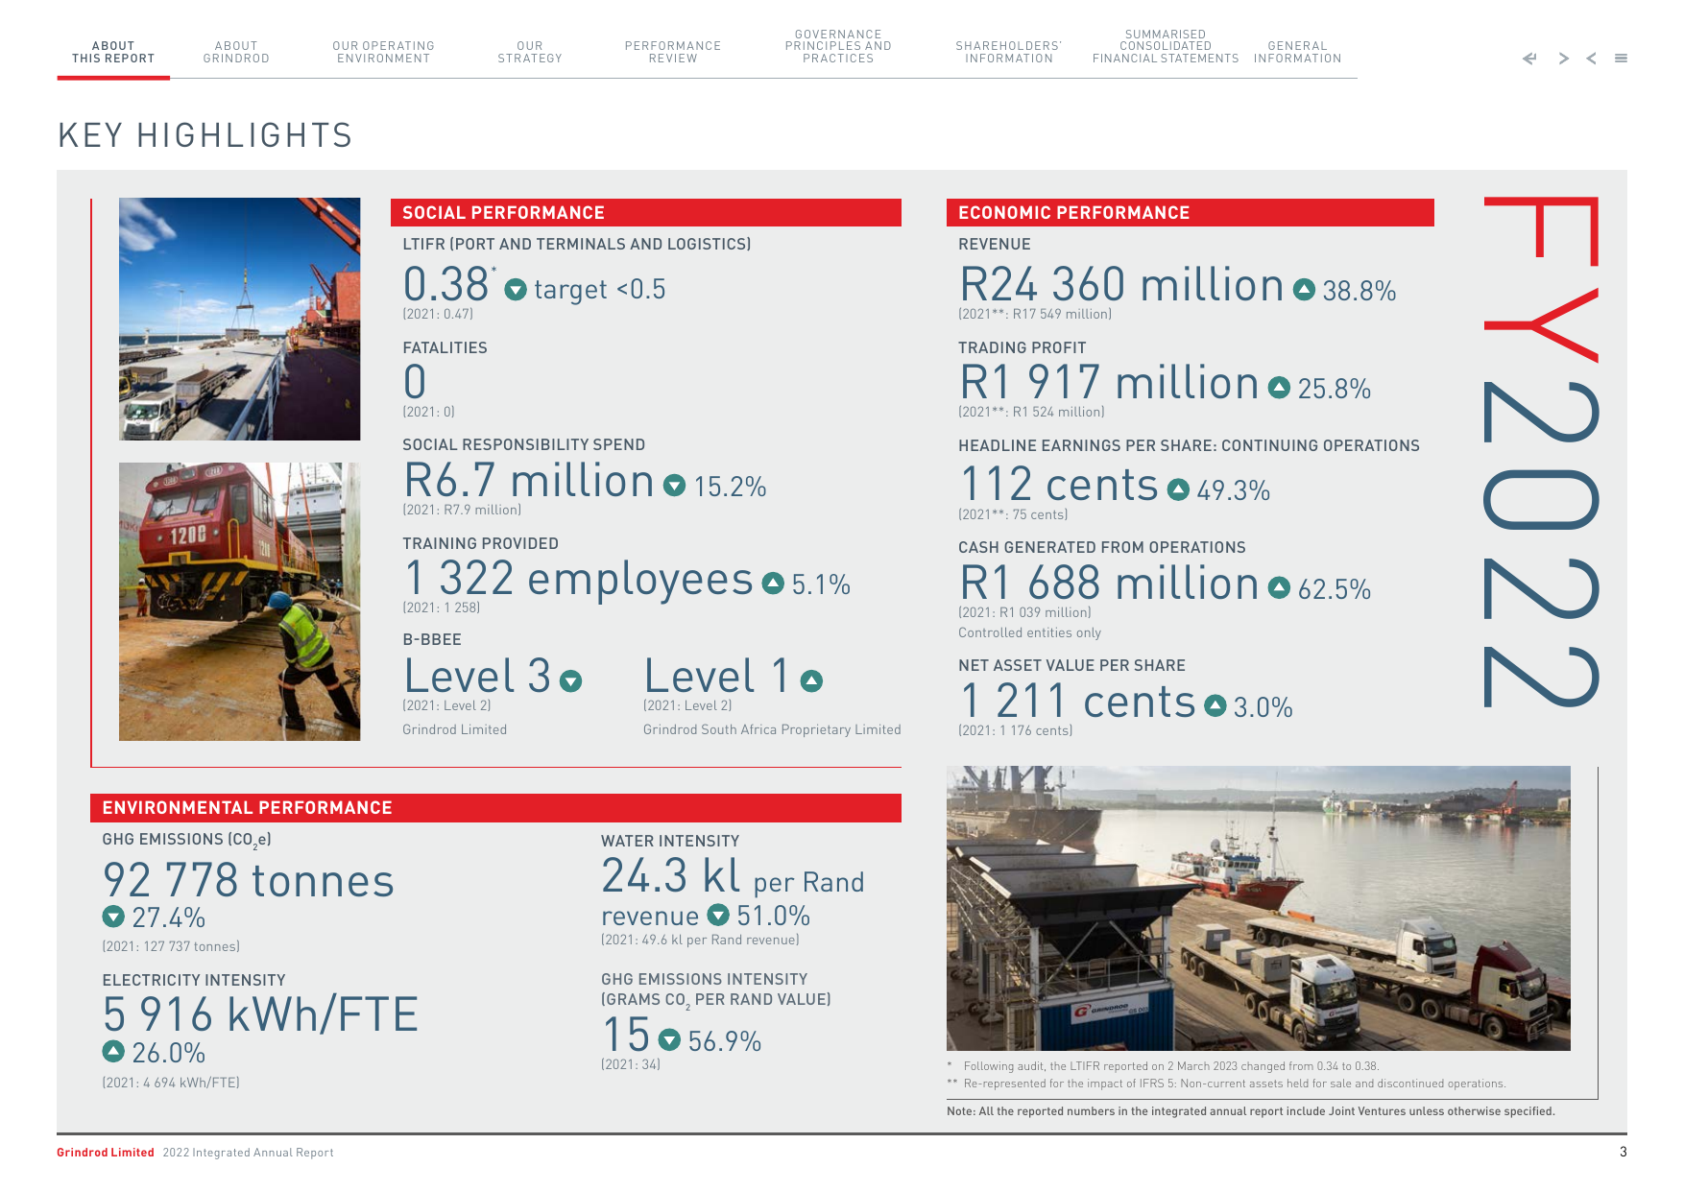Image resolution: width=1684 pixels, height=1191 pixels.
Task: Select the 5 916 kWh/FTE value
Action: (x=260, y=1014)
